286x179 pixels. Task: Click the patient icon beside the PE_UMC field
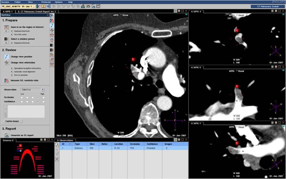click(x=38, y=6)
